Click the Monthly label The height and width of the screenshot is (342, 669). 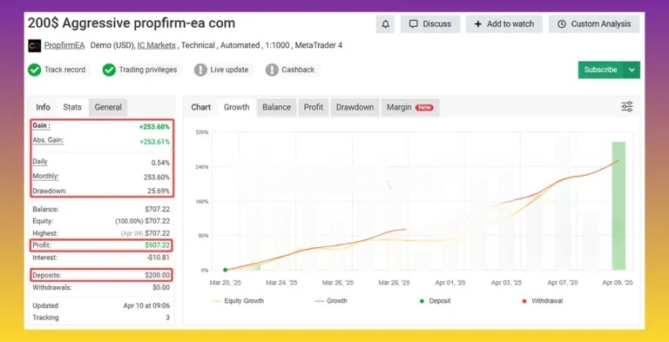[x=45, y=176]
